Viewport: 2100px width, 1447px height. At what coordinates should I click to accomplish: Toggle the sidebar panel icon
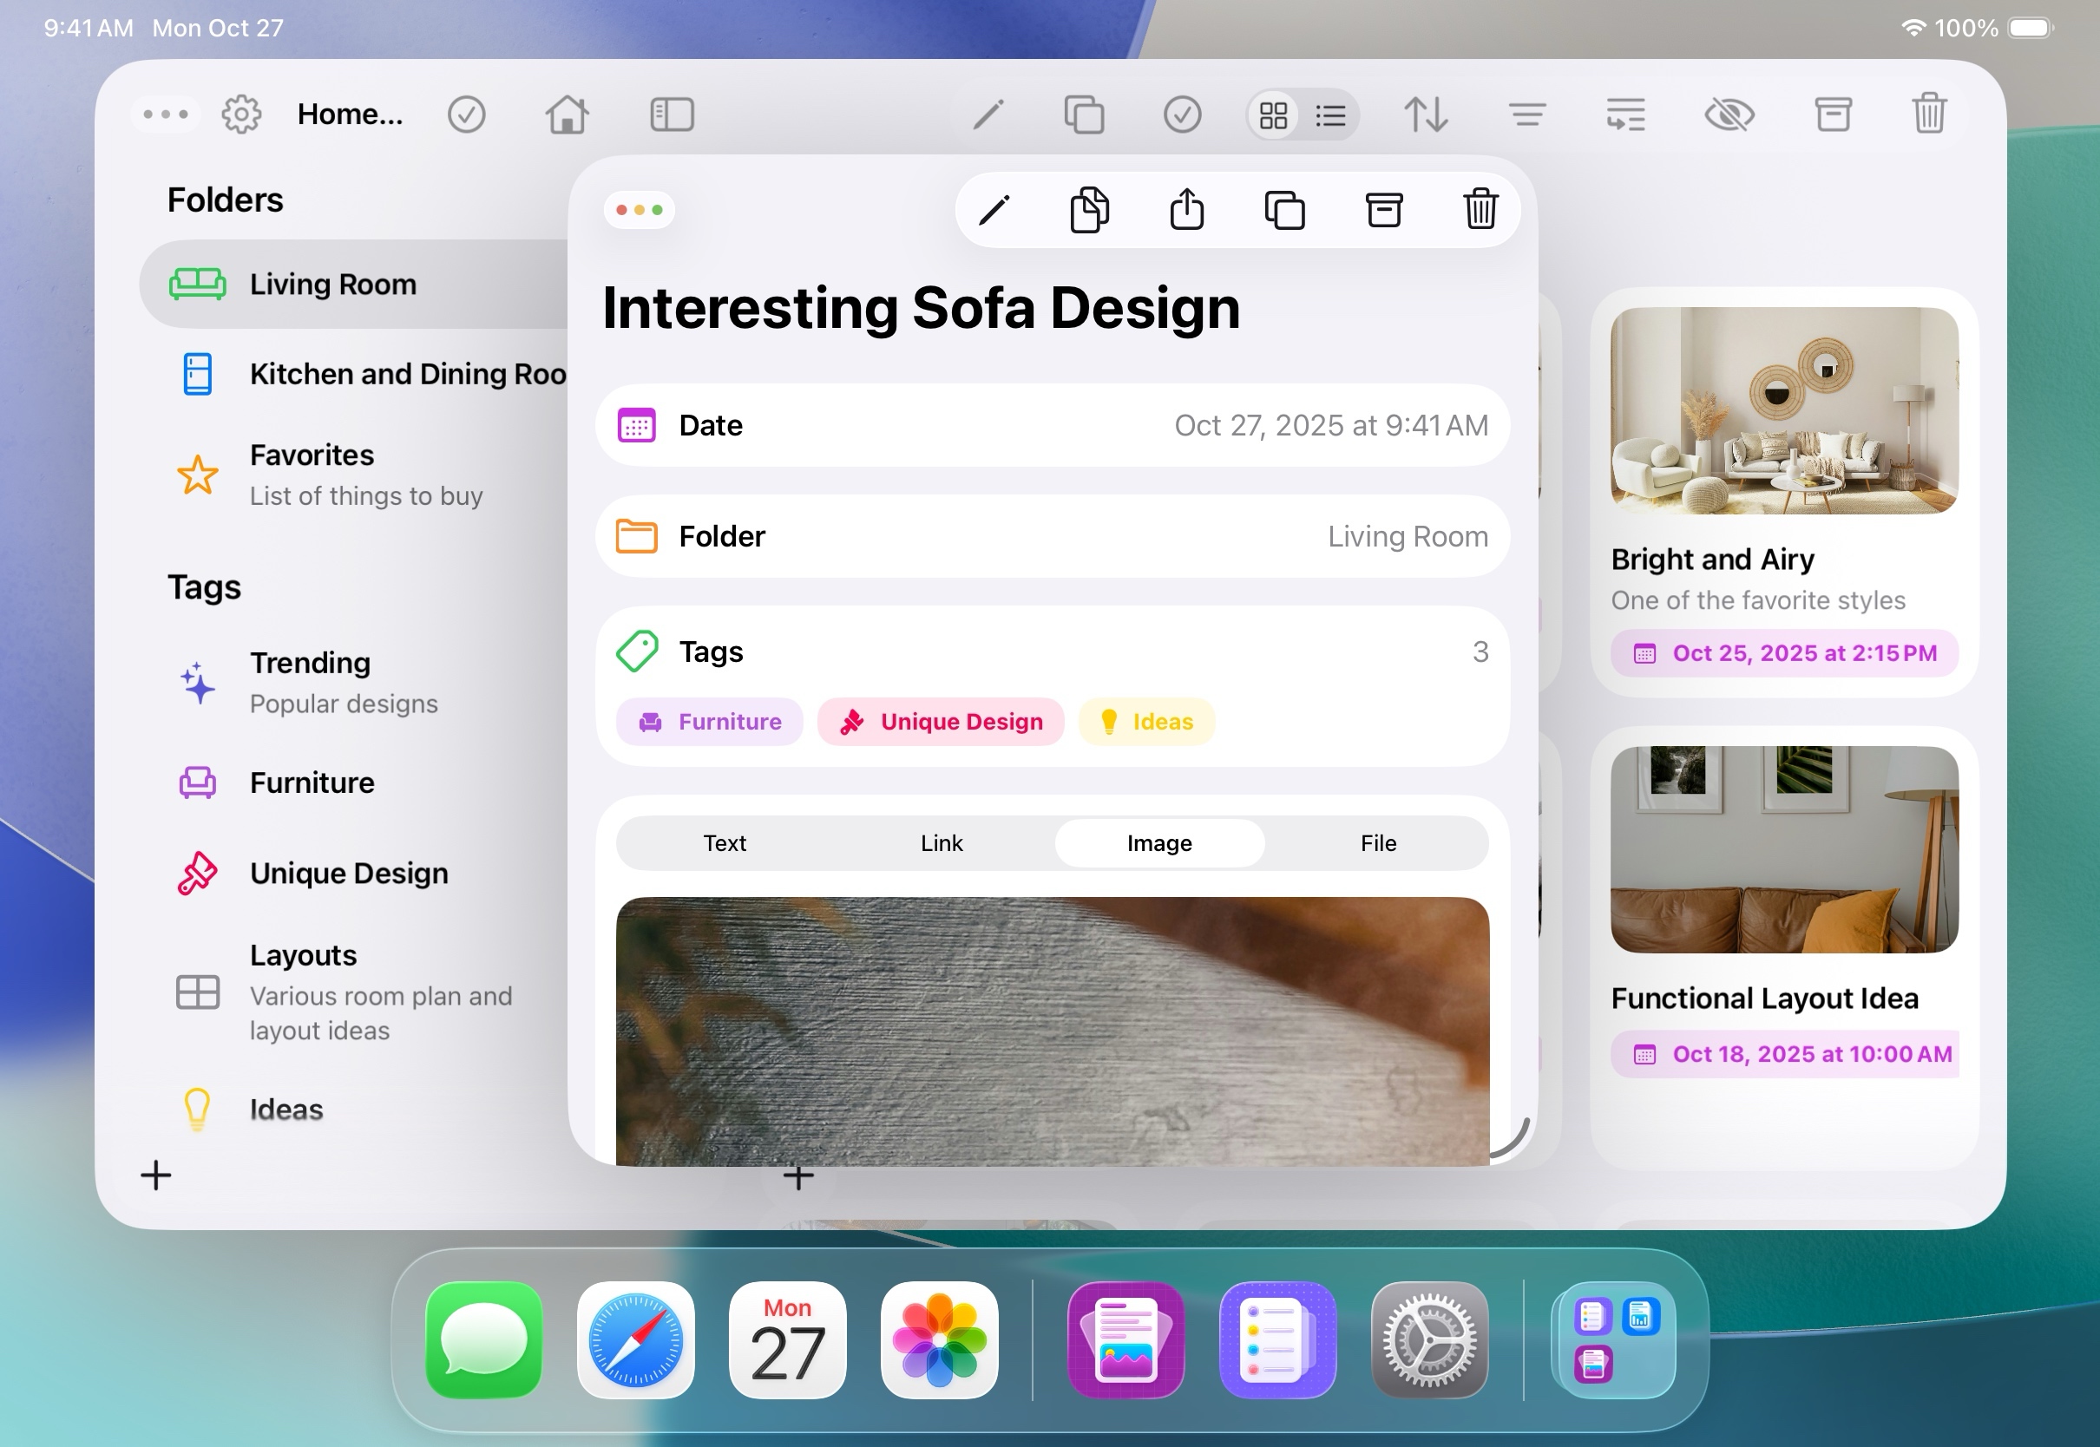tap(672, 115)
